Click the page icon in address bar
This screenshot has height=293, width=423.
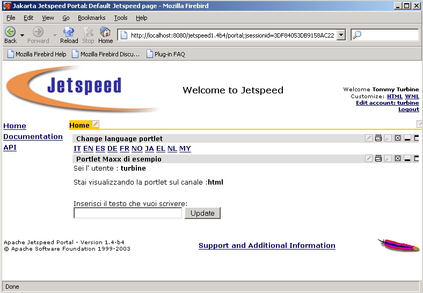tap(124, 35)
